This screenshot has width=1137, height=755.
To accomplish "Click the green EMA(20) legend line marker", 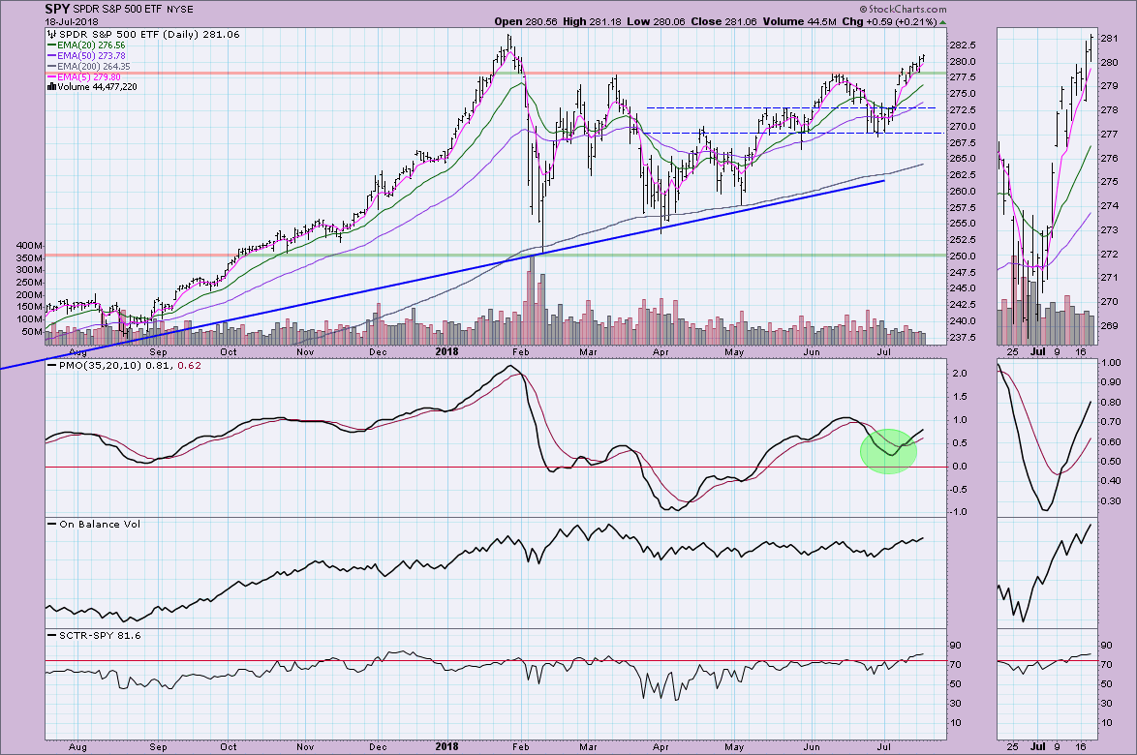I will coord(51,45).
